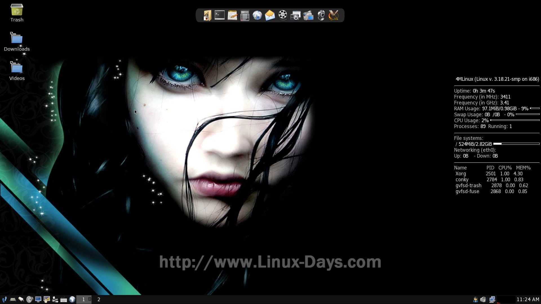Open the hand-pointer display settings icon
The image size is (541, 304).
[x=46, y=299]
